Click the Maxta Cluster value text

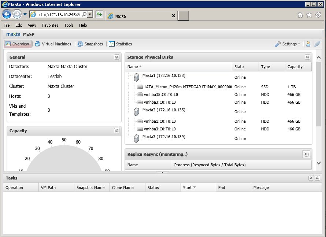click(61, 86)
